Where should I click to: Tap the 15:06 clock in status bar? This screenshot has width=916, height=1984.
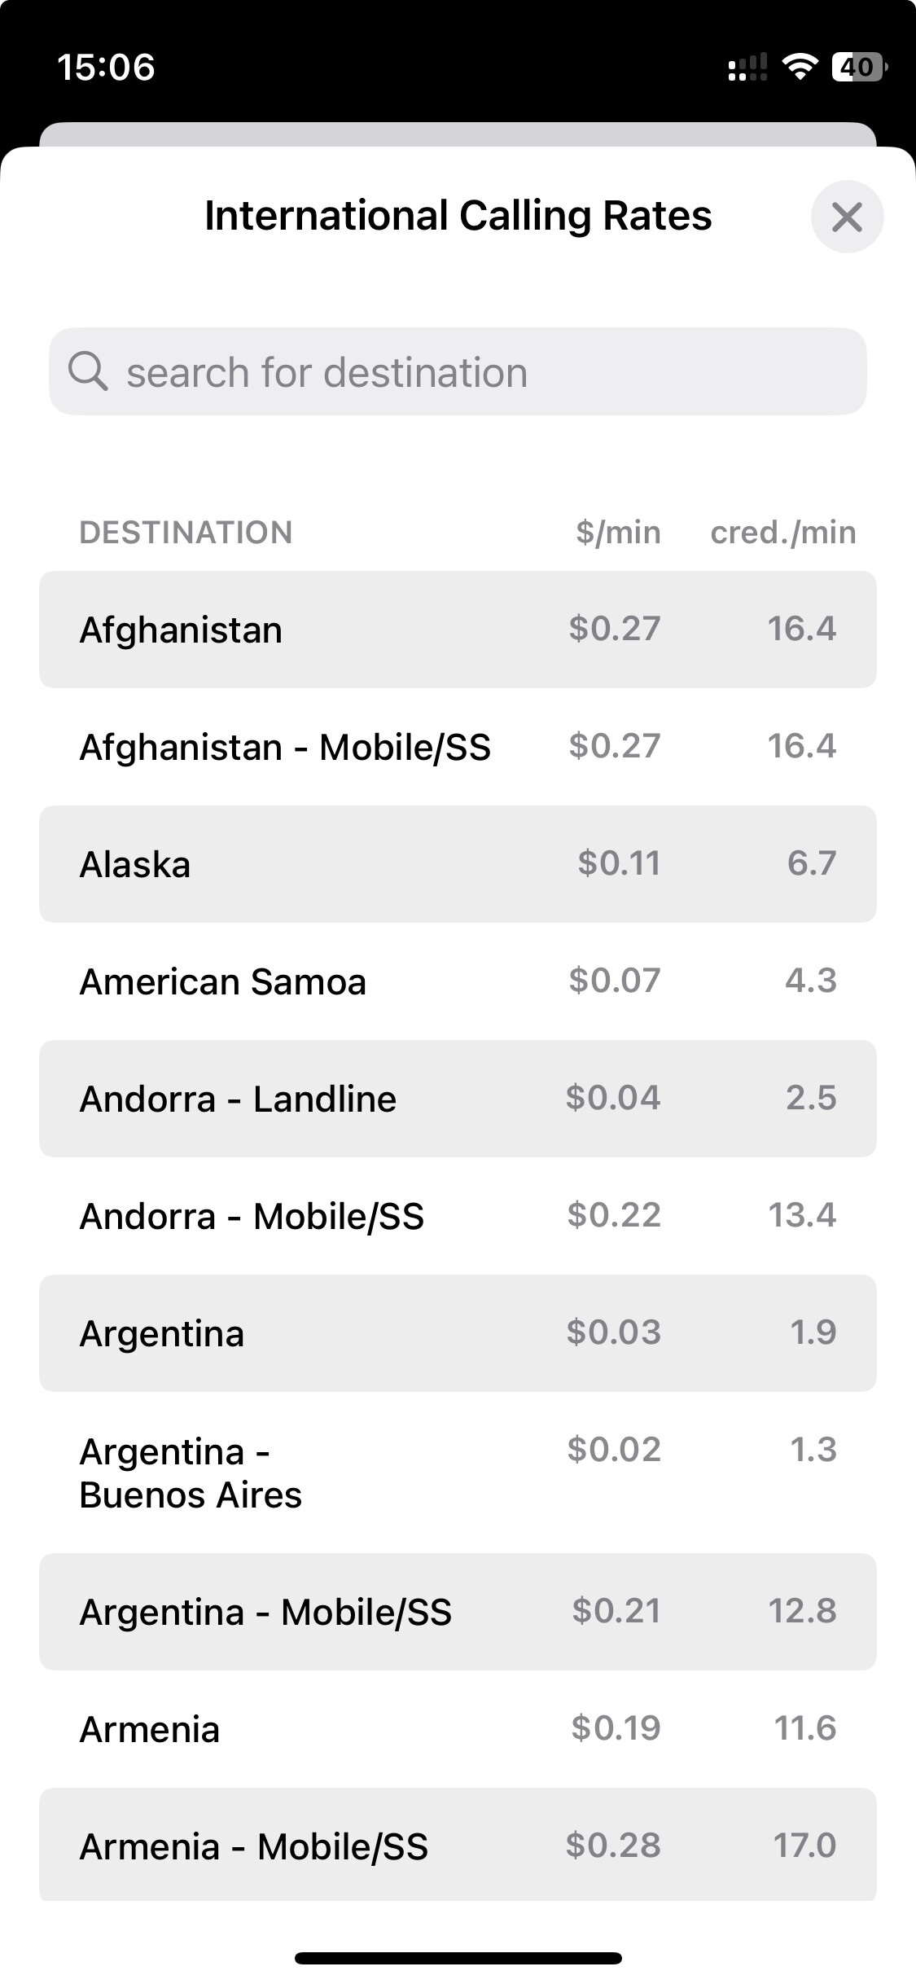click(106, 67)
